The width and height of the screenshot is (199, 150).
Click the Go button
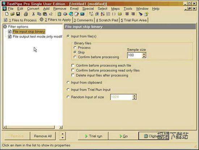(x=123, y=136)
